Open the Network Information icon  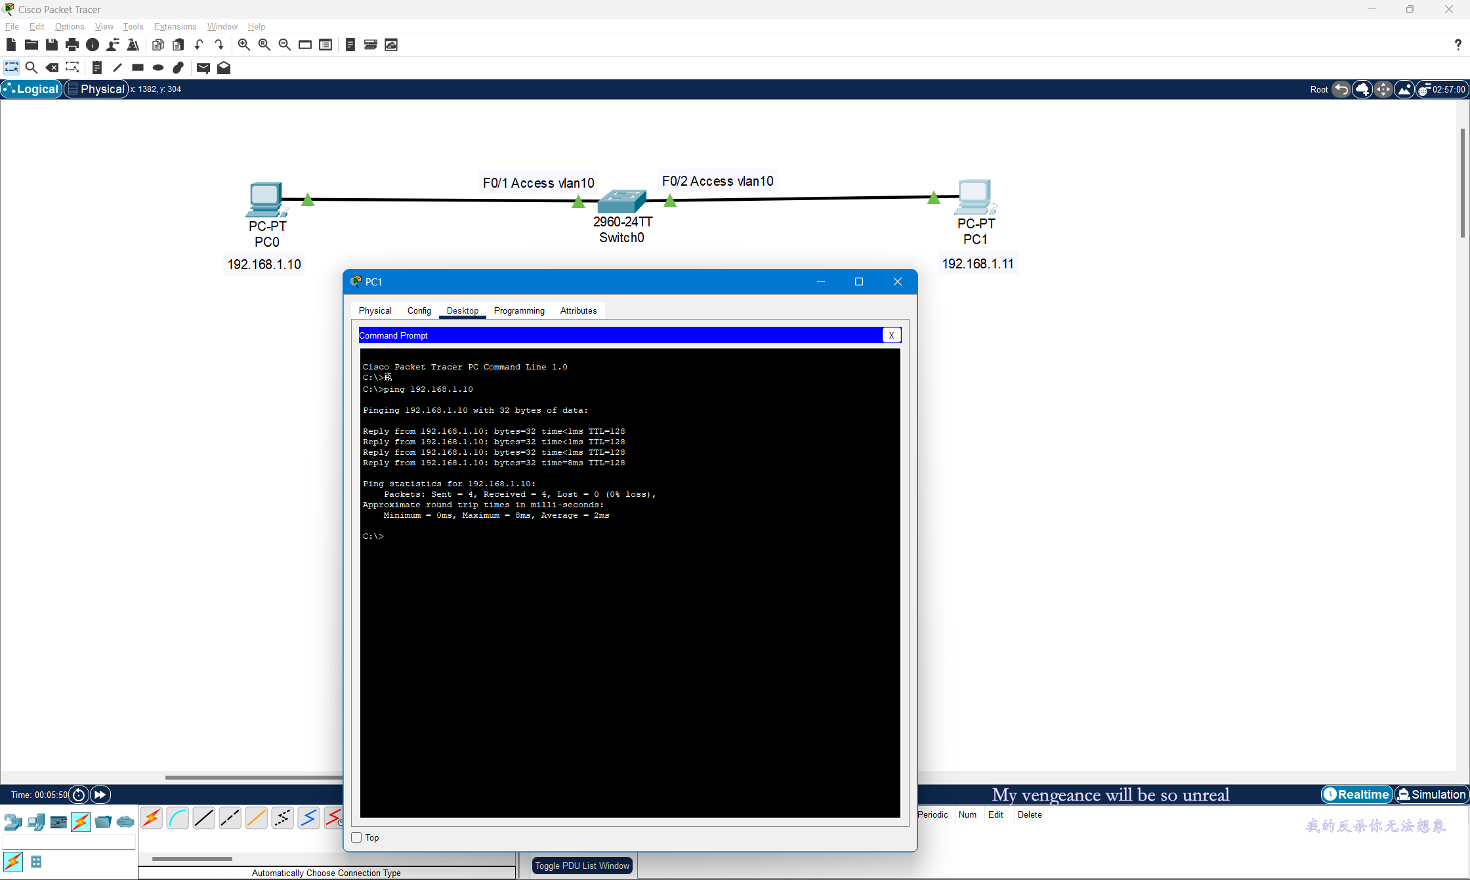[93, 45]
